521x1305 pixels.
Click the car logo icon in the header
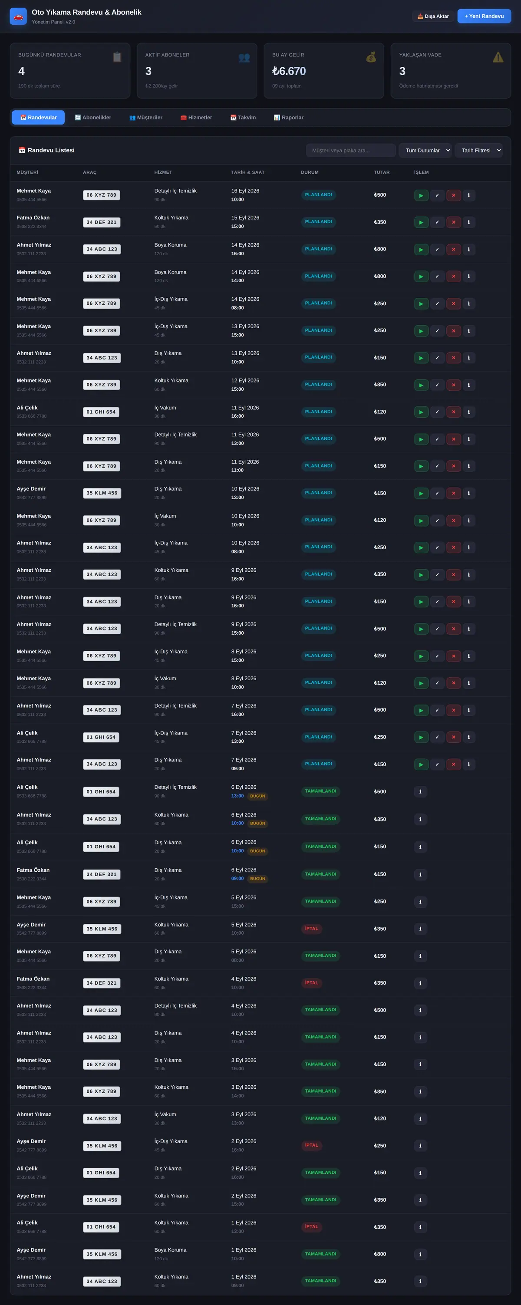pos(18,16)
